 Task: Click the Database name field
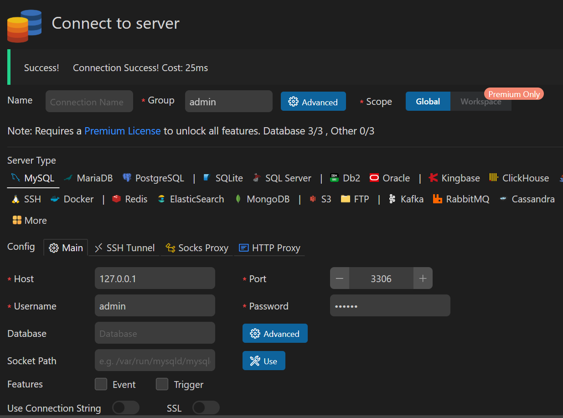[155, 333]
